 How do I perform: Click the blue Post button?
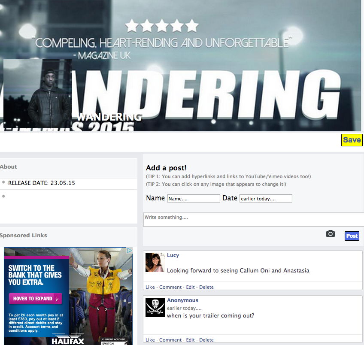tap(352, 236)
